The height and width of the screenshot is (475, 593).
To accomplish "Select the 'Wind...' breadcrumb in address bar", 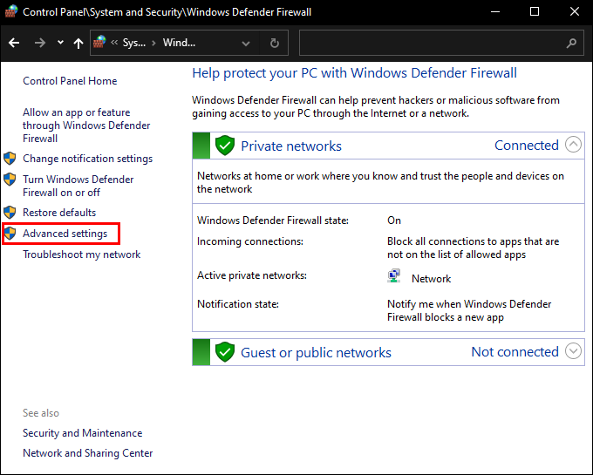I will 179,43.
